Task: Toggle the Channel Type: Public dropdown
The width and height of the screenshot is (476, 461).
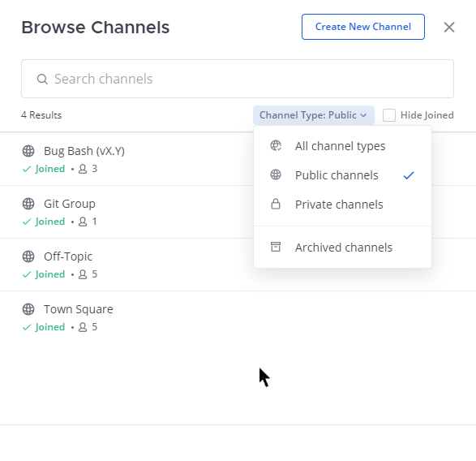Action: [314, 115]
